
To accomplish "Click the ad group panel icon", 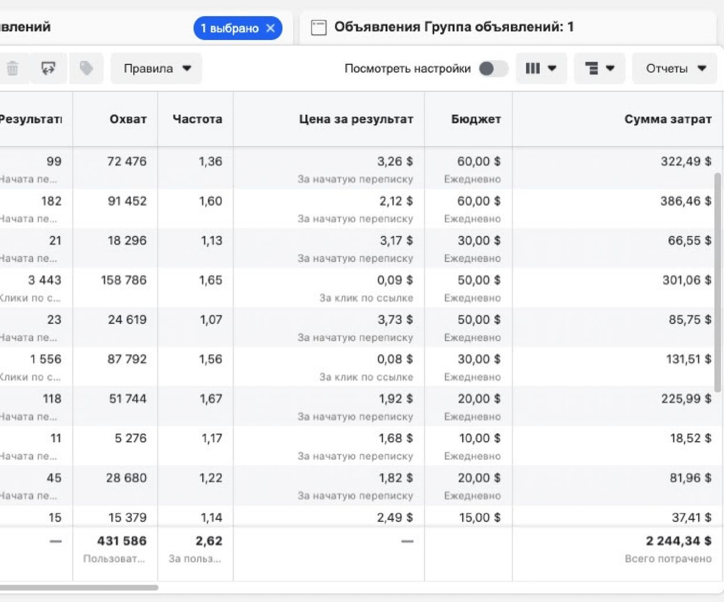I will click(319, 27).
